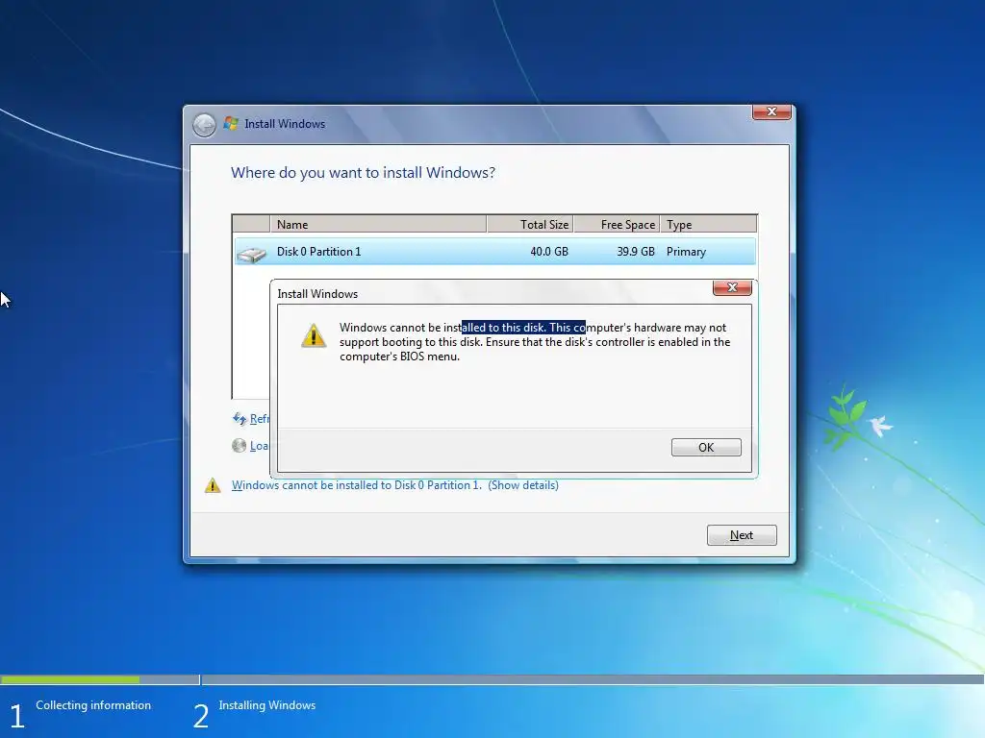985x738 pixels.
Task: Click warning icon beside bottom install message
Action: coord(213,485)
